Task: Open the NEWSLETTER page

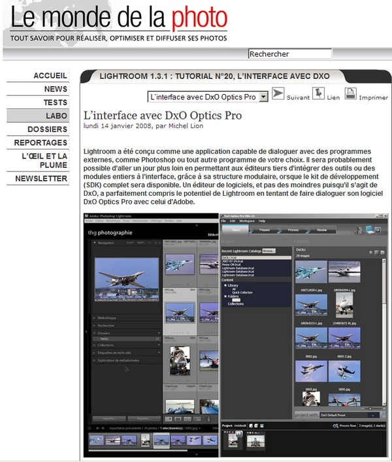Action: tap(41, 179)
